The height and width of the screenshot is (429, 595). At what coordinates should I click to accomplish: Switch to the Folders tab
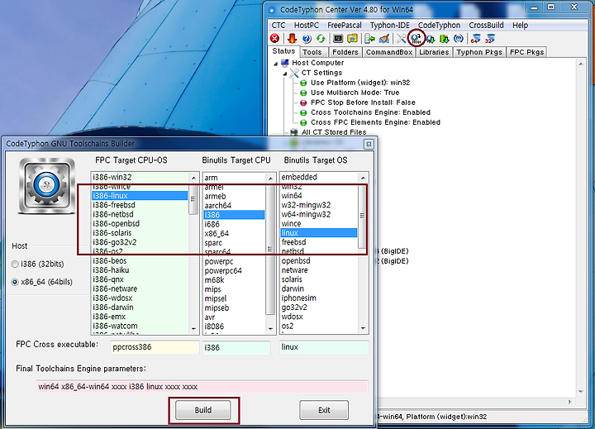[345, 52]
